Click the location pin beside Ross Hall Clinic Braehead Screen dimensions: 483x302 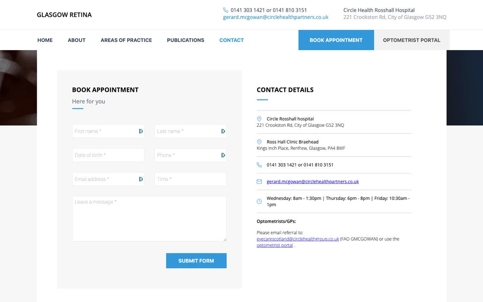tap(259, 142)
